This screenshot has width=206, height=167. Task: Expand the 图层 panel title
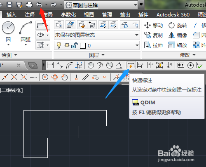97,55
